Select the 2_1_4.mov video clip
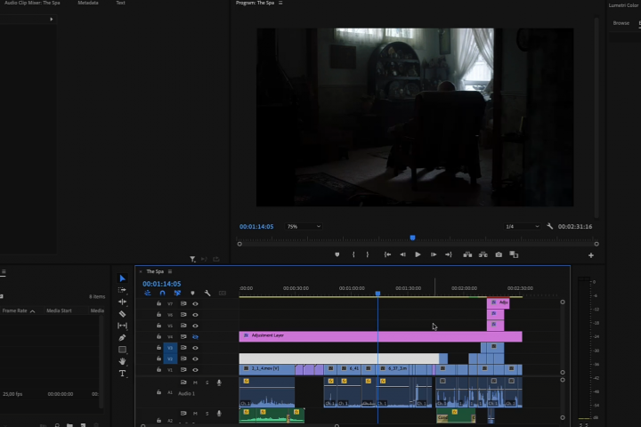This screenshot has height=427, width=641. 266,370
